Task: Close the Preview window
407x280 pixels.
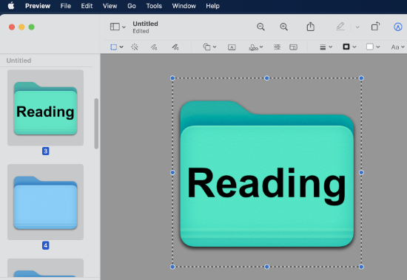Action: coord(12,27)
